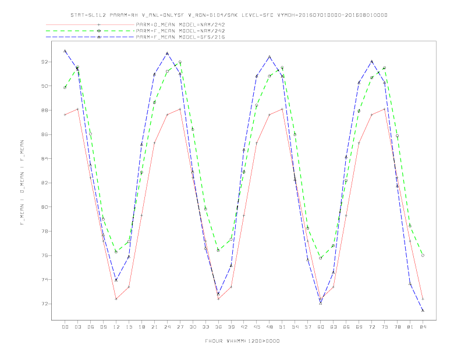The height and width of the screenshot is (356, 461).
Task: Click the x-axis tick label 21
Action: click(x=154, y=327)
